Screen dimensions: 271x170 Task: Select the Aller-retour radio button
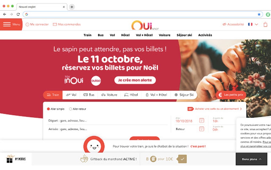pos(70,109)
